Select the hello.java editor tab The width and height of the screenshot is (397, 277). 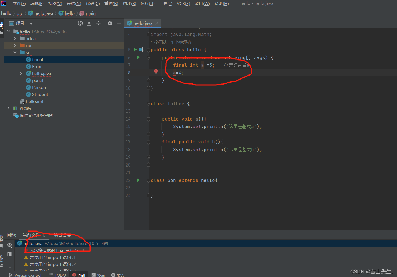coord(143,23)
